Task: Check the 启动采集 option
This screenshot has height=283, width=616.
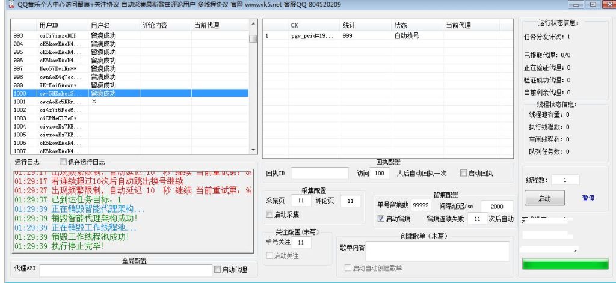Action: click(x=269, y=214)
